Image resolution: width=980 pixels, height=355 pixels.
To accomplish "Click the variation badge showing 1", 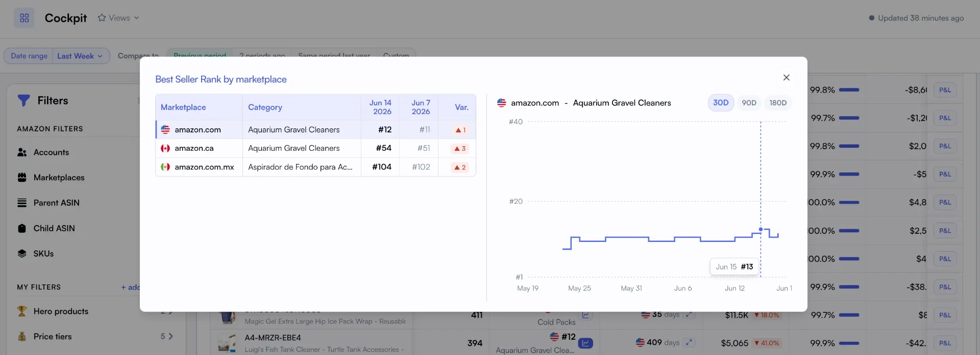I will (460, 130).
